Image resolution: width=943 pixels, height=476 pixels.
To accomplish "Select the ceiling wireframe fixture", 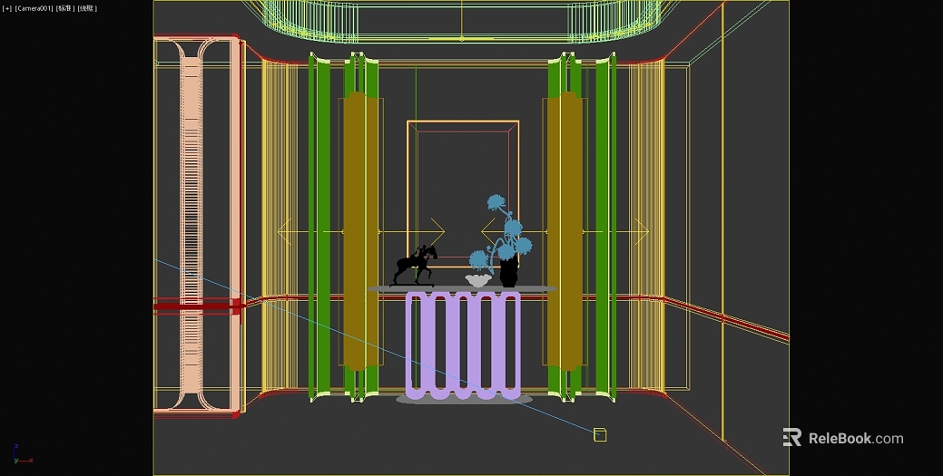I will [x=462, y=22].
